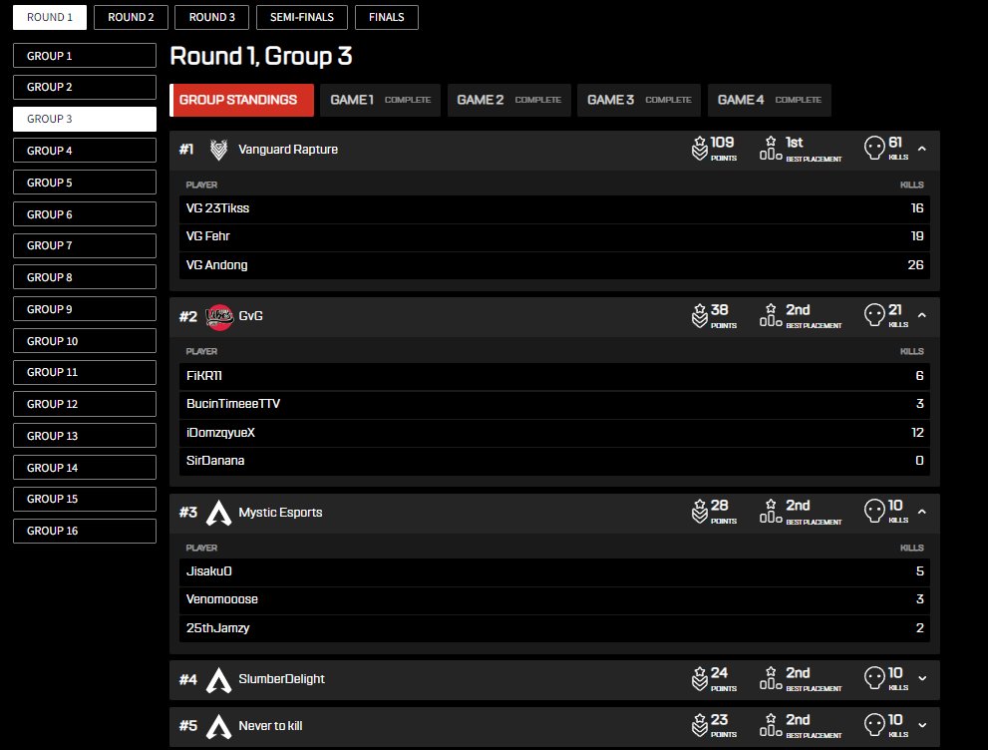Click player row VG Andong
Viewport: 988px width, 750px height.
pos(554,265)
